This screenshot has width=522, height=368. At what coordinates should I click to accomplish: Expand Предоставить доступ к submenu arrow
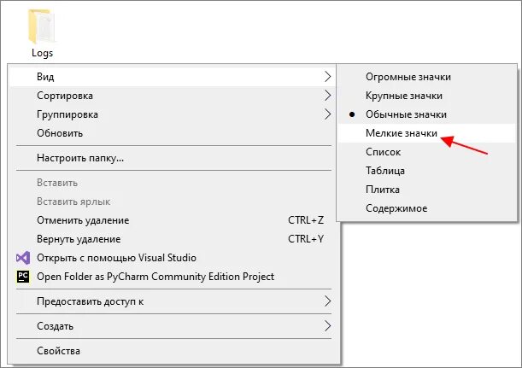coord(328,301)
